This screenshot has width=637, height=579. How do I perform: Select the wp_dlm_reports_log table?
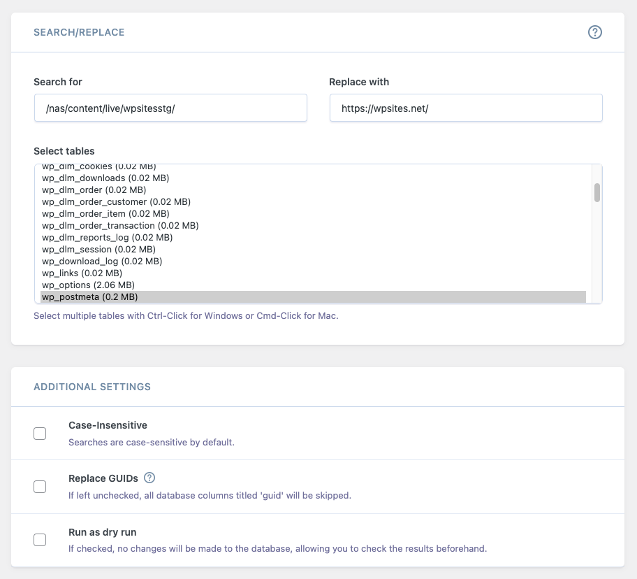coord(105,237)
